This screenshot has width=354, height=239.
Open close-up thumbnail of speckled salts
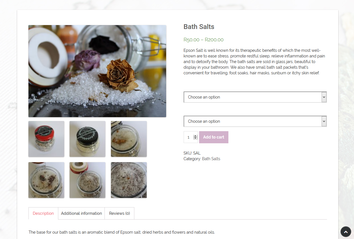pyautogui.click(x=129, y=180)
